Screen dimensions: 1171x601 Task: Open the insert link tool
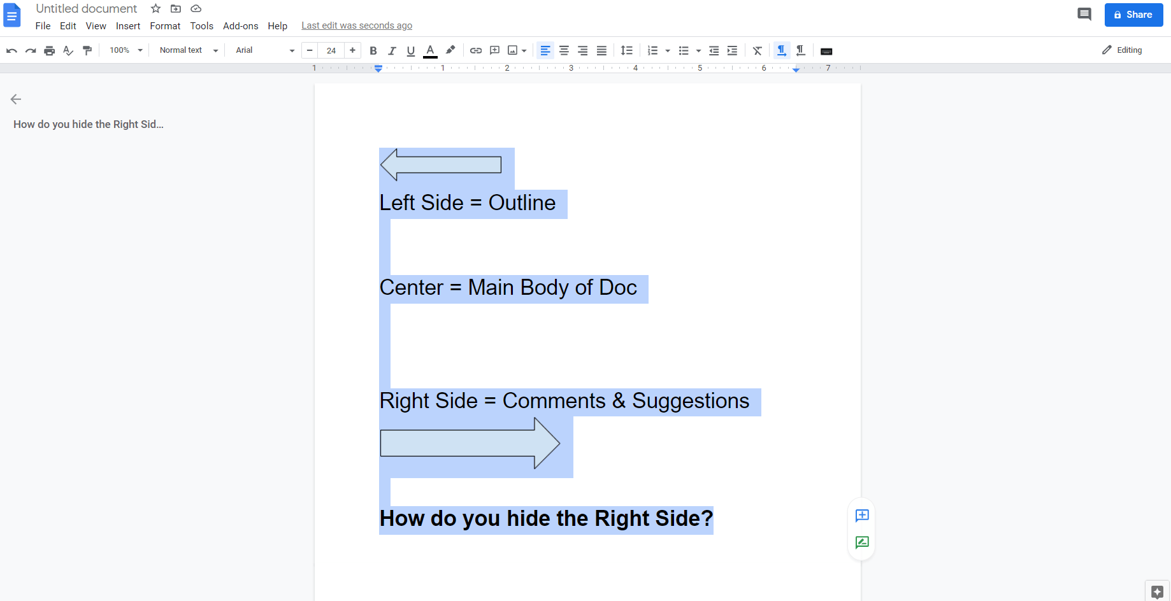(475, 50)
